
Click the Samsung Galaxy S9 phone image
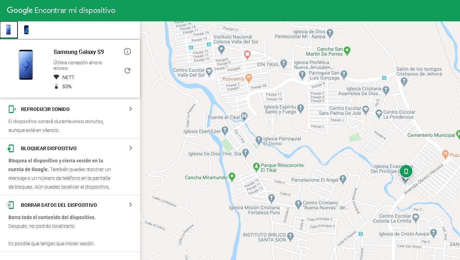26,65
